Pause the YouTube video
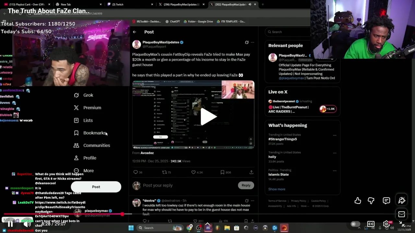The image size is (415, 233). (x=10, y=224)
